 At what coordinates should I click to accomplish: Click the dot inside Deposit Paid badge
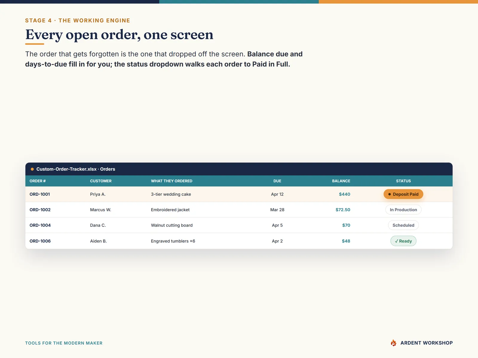point(389,194)
